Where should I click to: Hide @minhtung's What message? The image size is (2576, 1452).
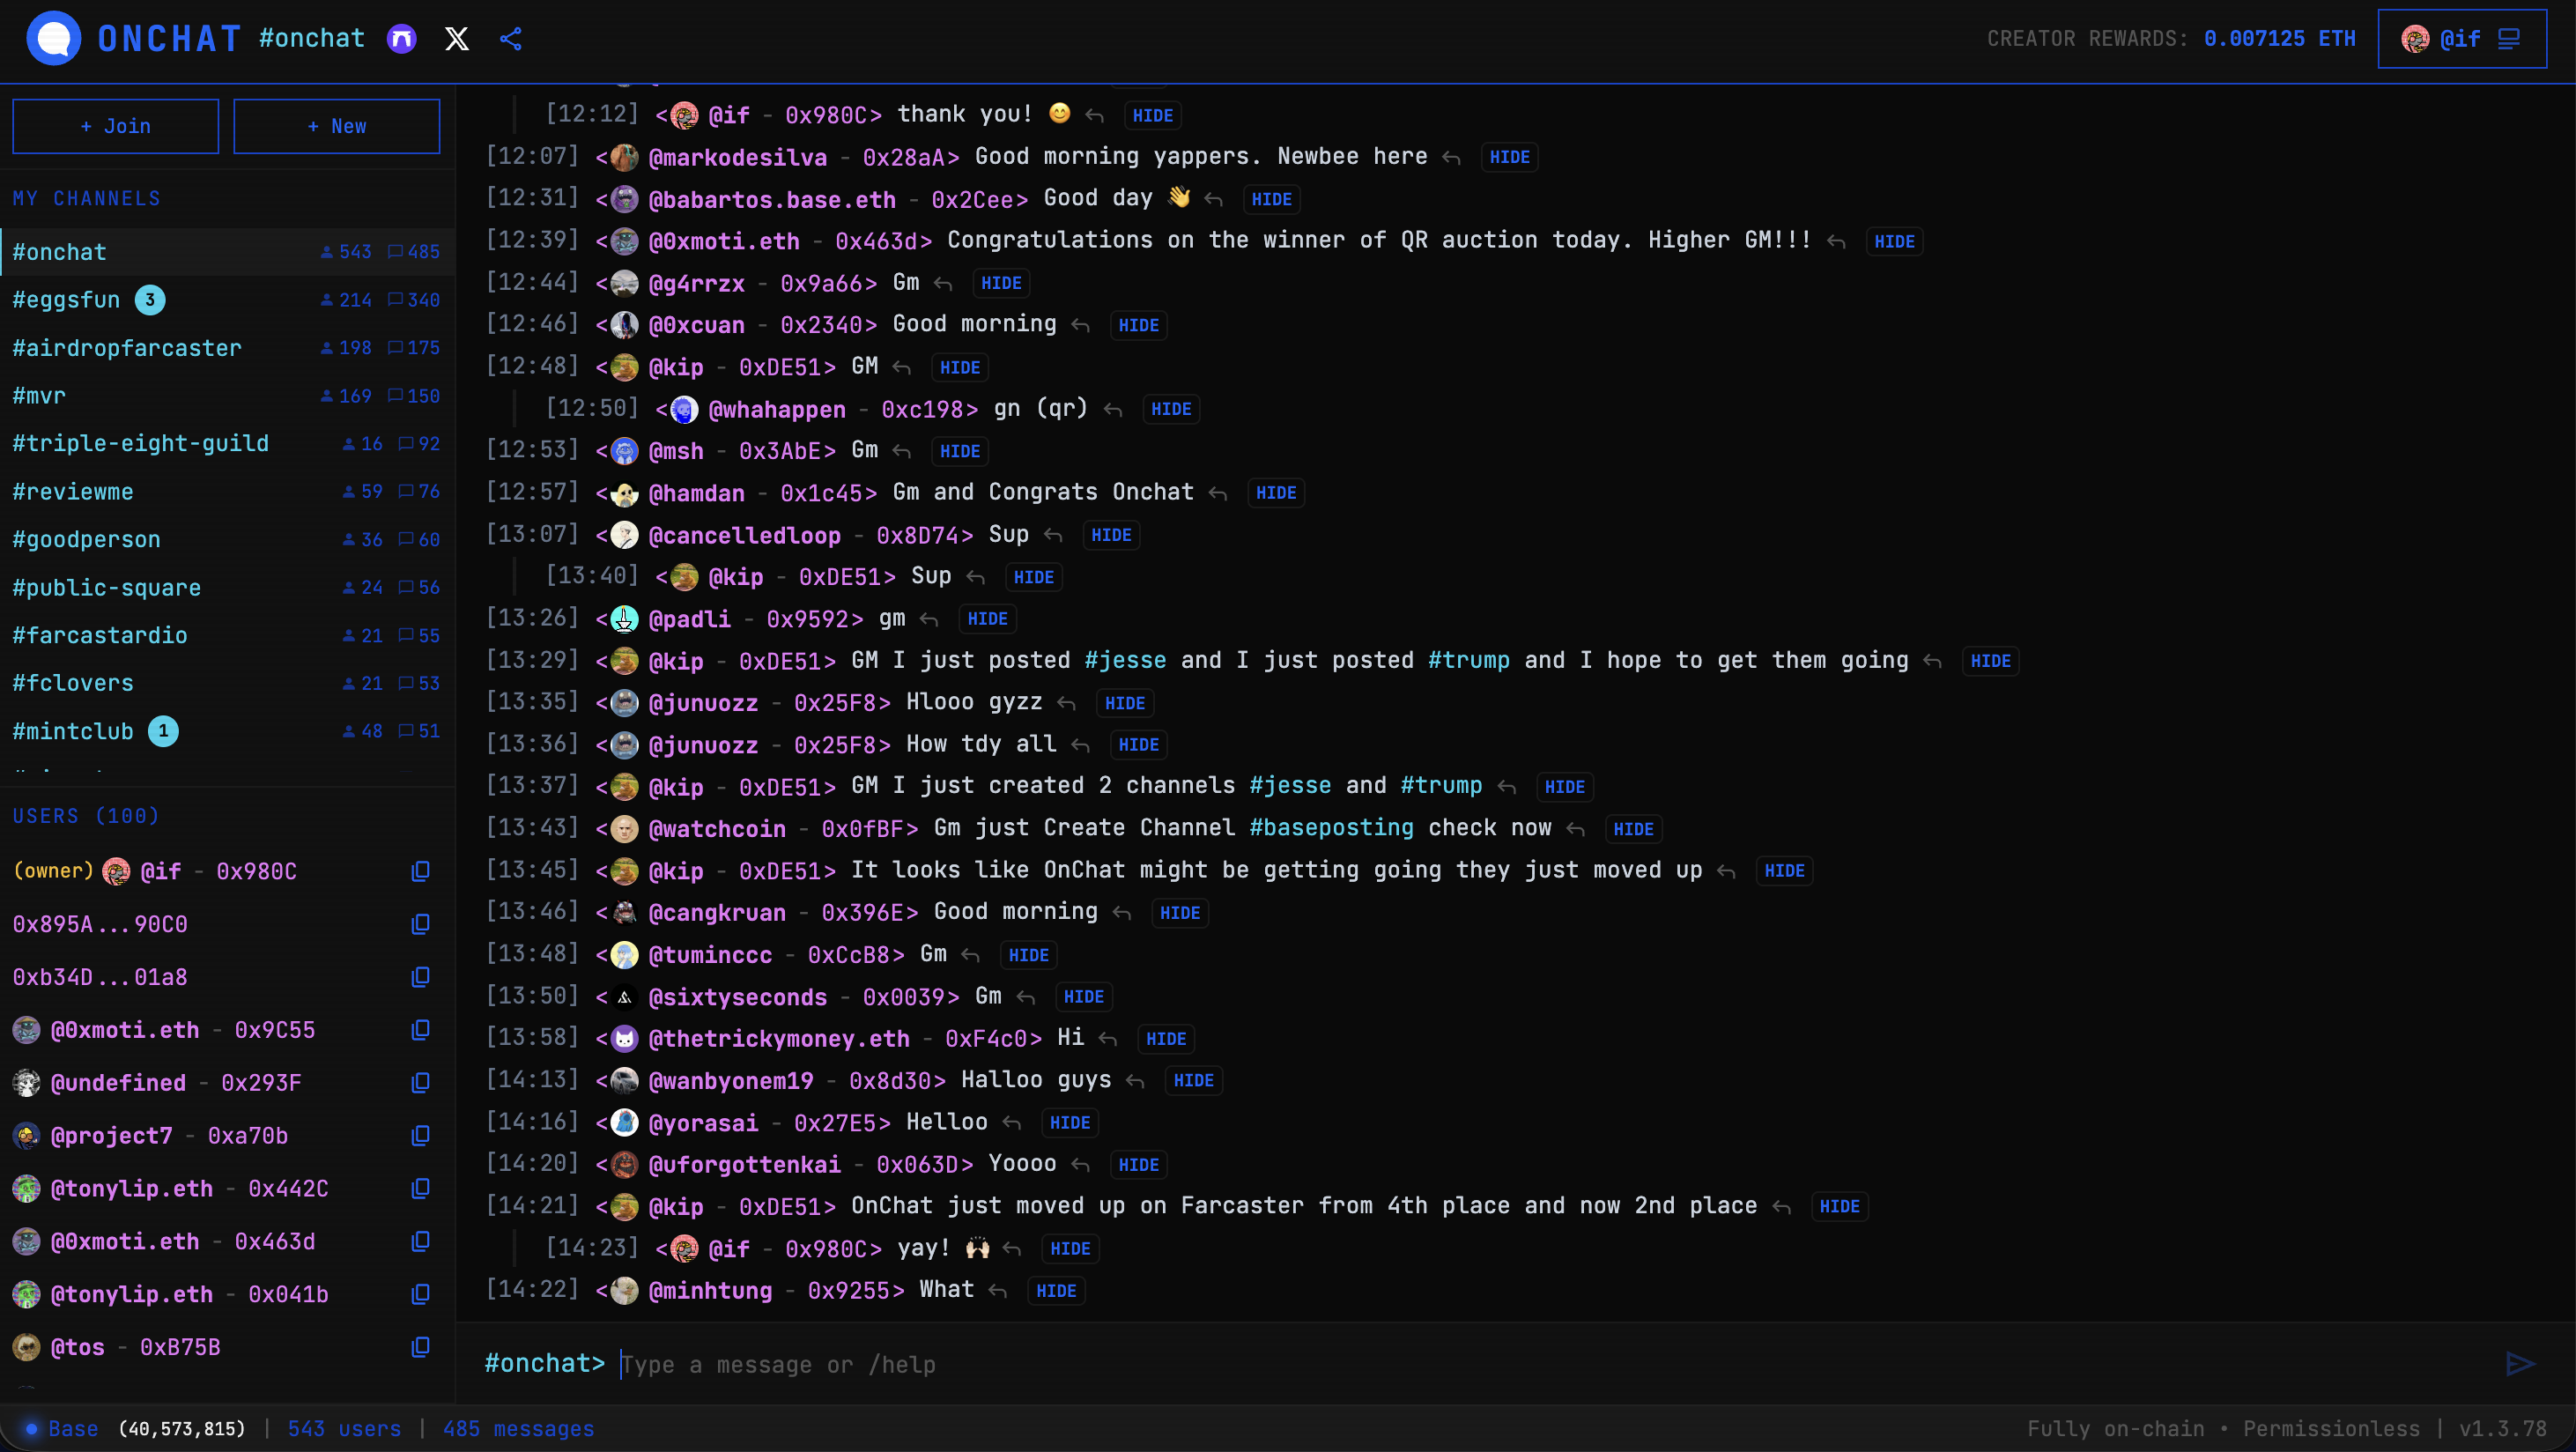[1055, 1291]
